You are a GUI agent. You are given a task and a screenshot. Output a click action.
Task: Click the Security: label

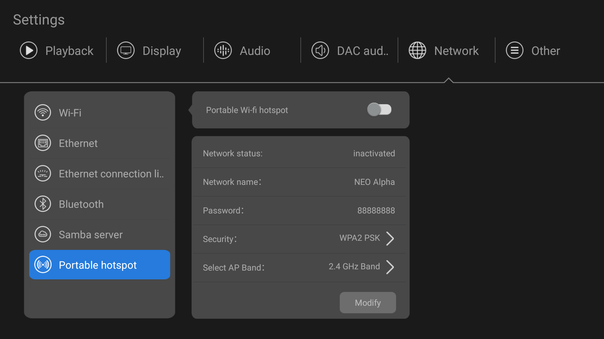pos(220,239)
